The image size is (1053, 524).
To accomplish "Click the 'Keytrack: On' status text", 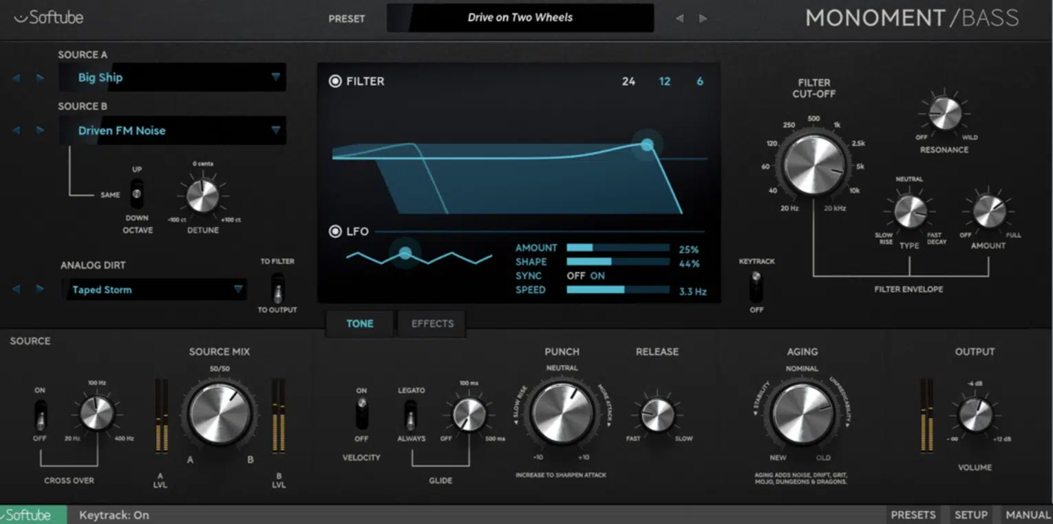I will pyautogui.click(x=114, y=515).
